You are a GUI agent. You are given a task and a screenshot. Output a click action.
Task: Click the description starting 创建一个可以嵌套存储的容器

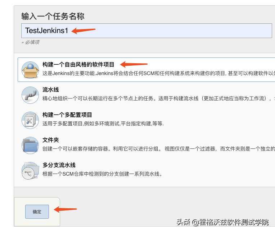click(x=159, y=149)
